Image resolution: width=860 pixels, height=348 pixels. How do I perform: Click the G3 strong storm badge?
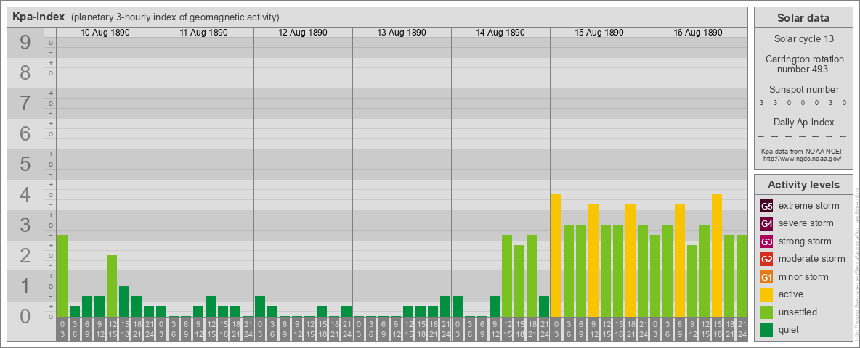pos(766,241)
